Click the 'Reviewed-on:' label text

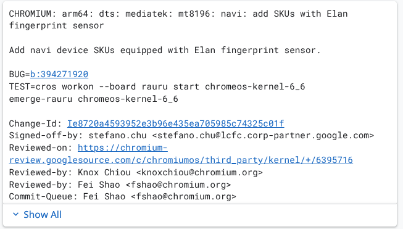click(41, 148)
